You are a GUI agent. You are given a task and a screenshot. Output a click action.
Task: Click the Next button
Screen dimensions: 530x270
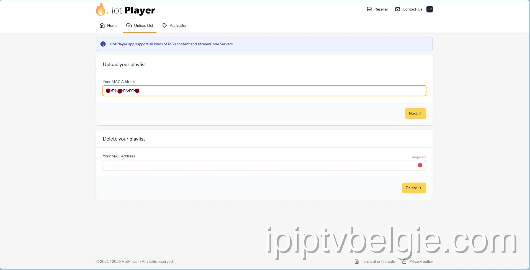(x=415, y=113)
